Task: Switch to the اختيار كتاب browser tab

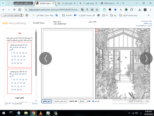Action: click(x=67, y=3)
